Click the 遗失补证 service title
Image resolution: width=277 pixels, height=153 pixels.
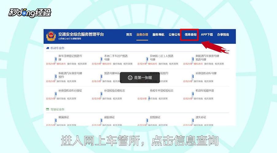click(x=201, y=117)
